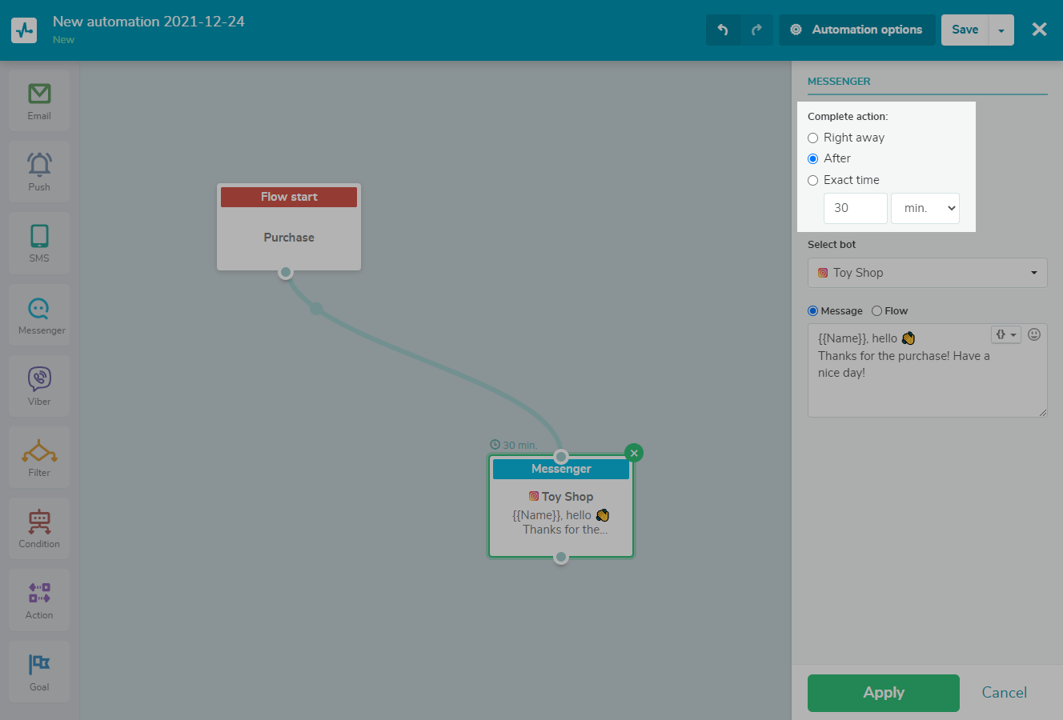Select the Flow start block
1063x720 pixels.
coord(289,226)
